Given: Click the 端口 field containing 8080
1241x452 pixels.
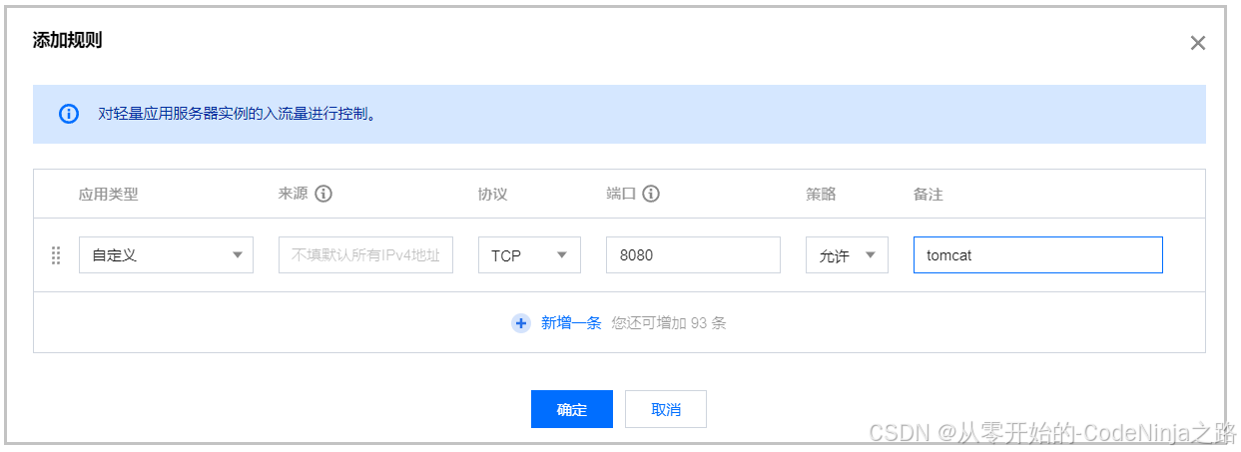Looking at the screenshot, I should coord(693,255).
